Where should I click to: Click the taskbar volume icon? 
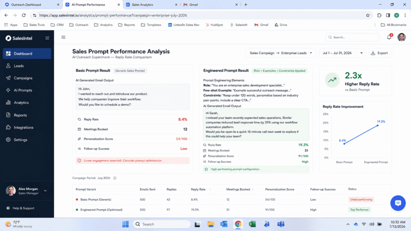[372, 224]
